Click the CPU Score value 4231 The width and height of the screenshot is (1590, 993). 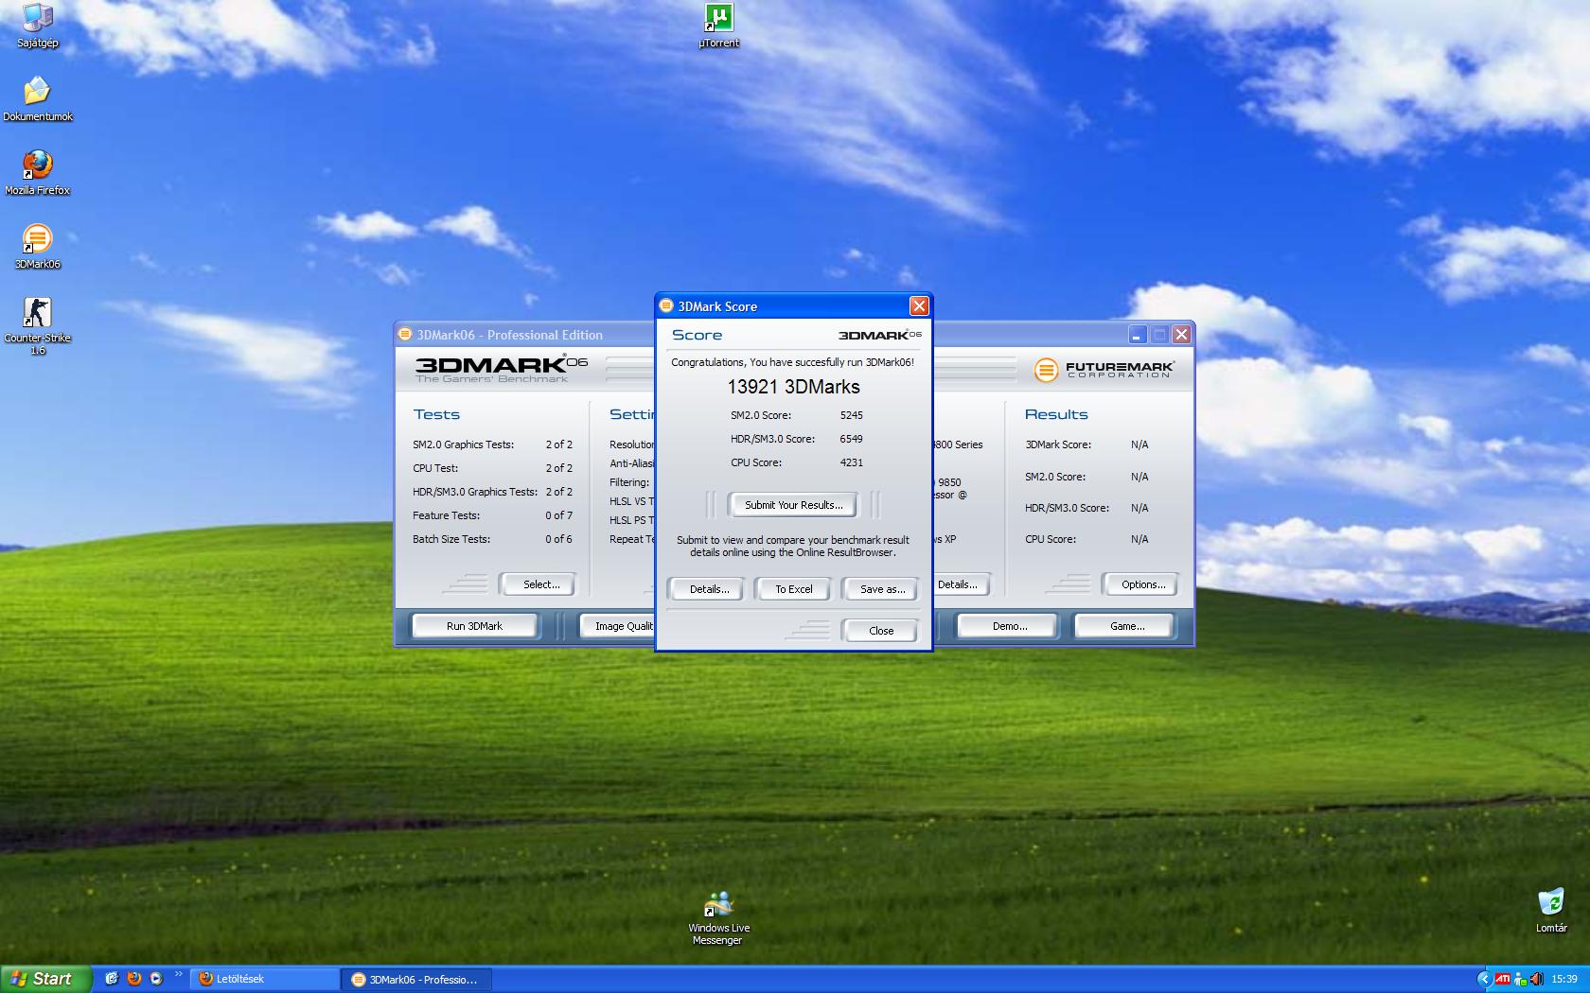coord(851,462)
